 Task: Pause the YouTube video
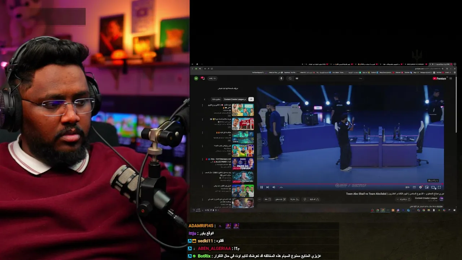click(261, 187)
